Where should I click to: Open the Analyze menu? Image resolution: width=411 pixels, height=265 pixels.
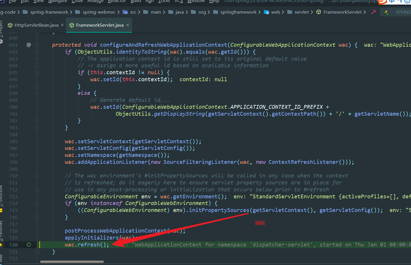tap(95, 1)
